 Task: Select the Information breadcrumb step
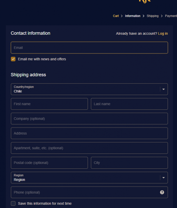click(x=133, y=16)
